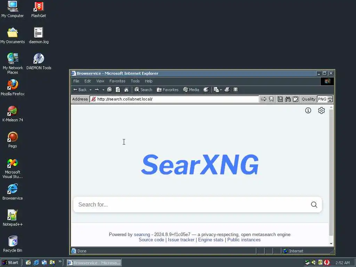
Task: Open the Source code link
Action: click(x=151, y=240)
